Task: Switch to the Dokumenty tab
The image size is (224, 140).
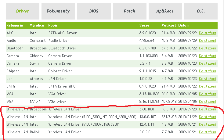Action: [58, 11]
